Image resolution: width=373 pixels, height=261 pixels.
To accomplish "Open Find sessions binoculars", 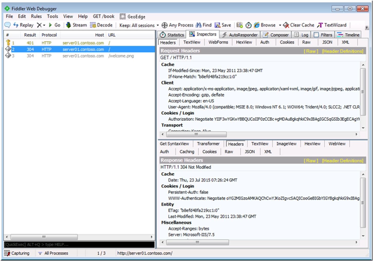I will coord(204,25).
